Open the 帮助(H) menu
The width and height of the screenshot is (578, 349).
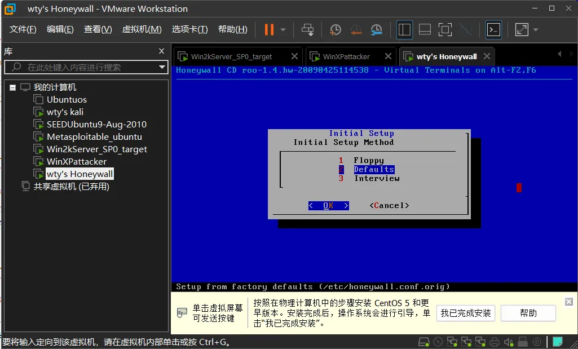click(x=232, y=29)
